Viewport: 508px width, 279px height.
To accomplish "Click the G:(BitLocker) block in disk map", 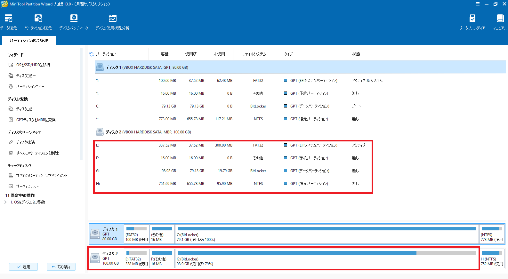I will (x=327, y=258).
